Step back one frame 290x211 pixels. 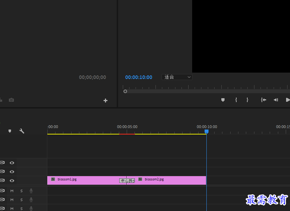(276, 100)
